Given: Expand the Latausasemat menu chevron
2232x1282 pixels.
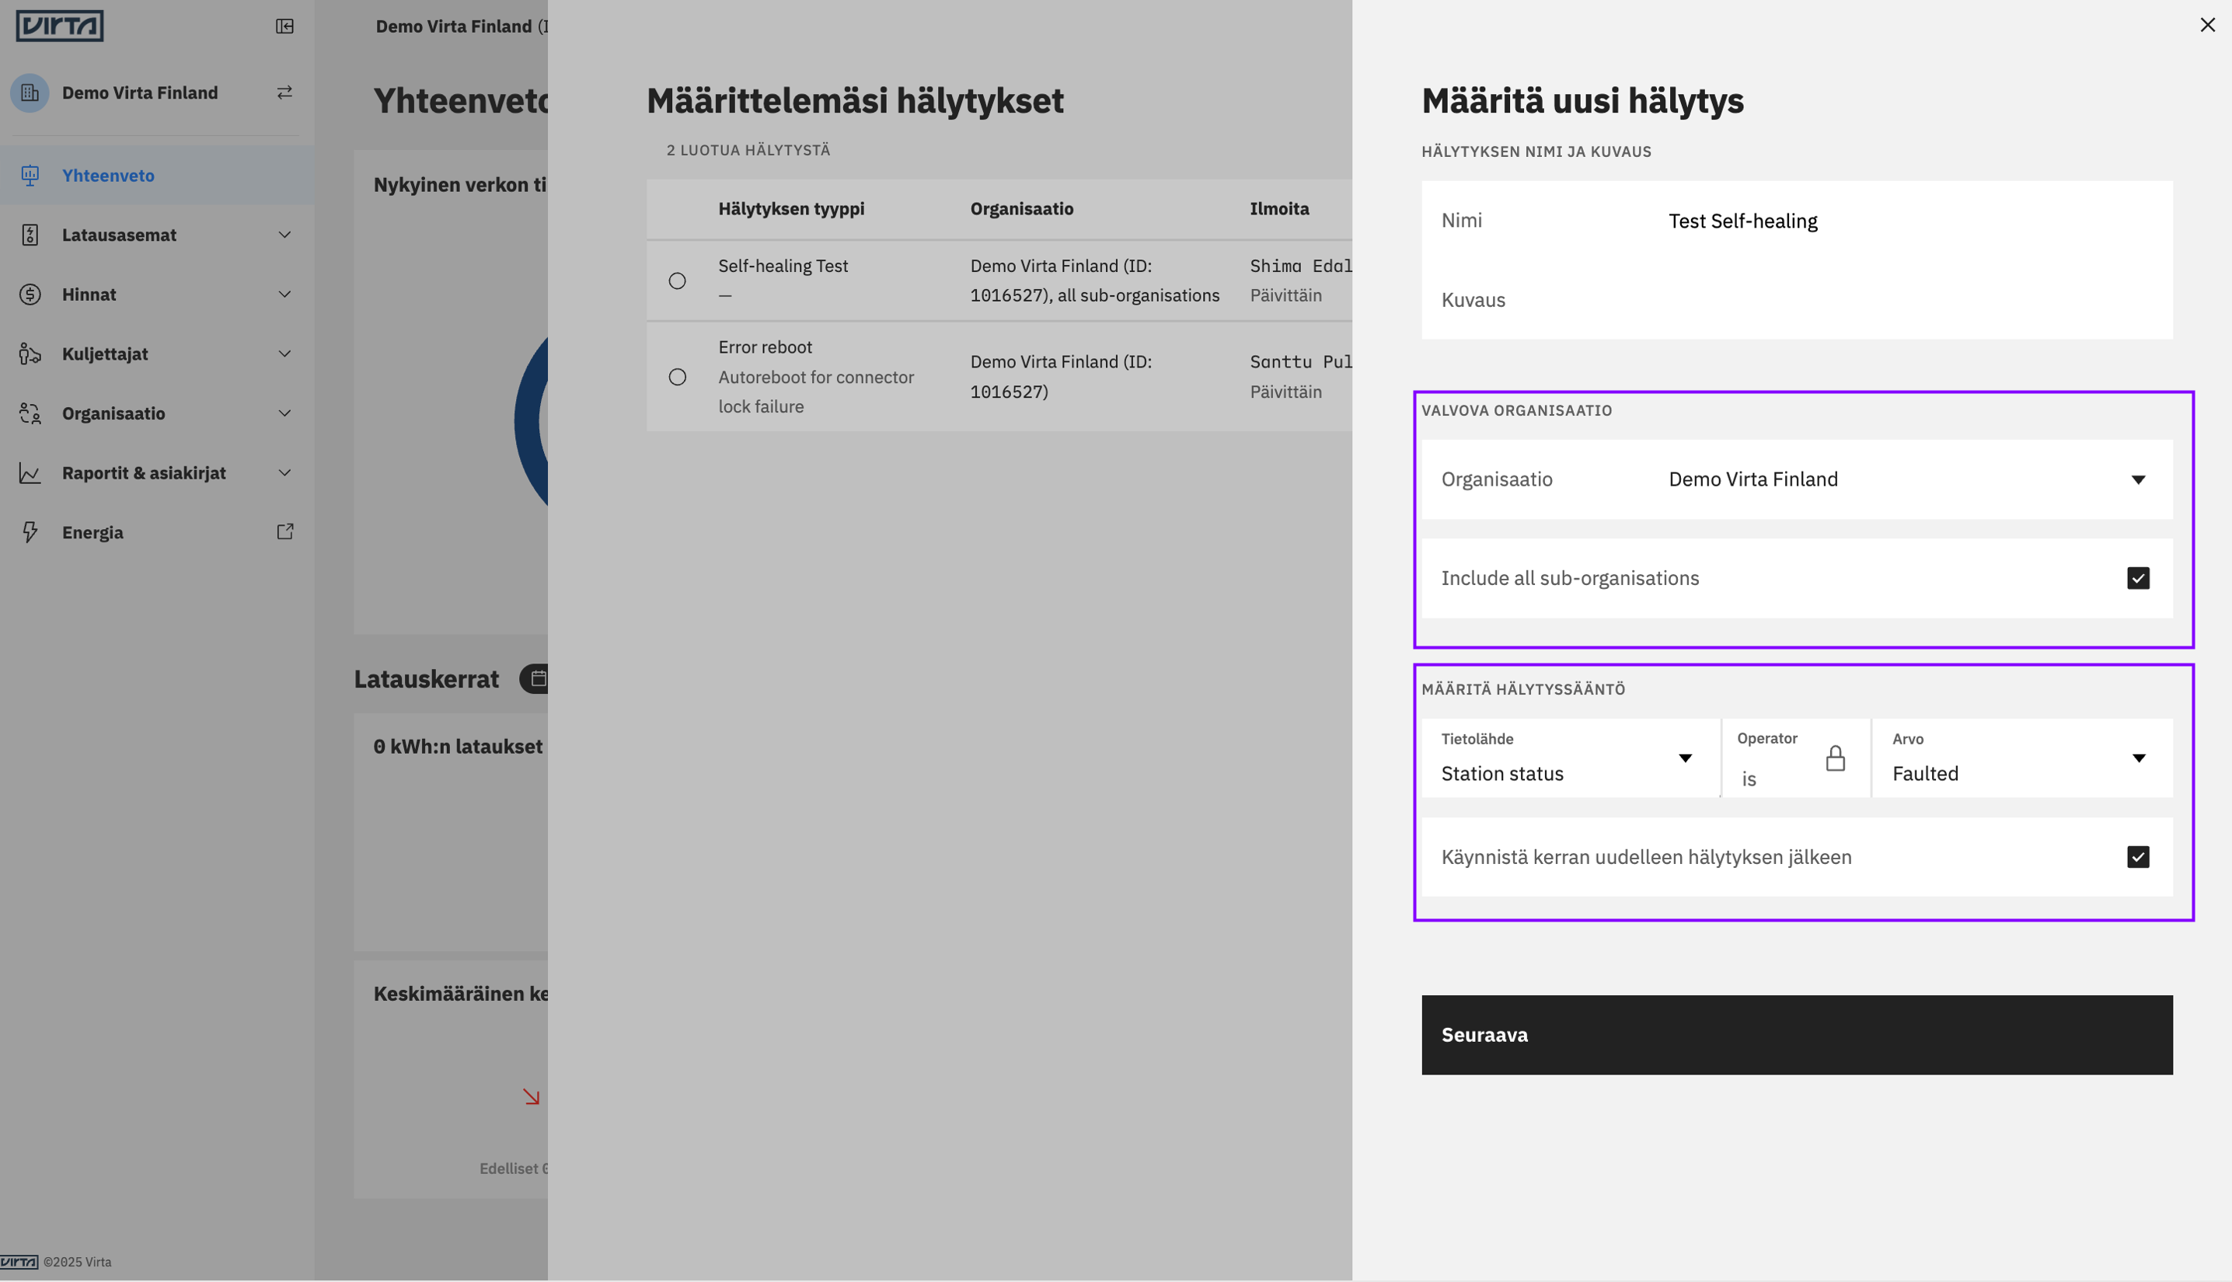Looking at the screenshot, I should click(284, 235).
